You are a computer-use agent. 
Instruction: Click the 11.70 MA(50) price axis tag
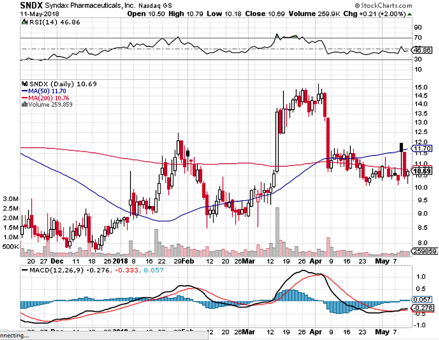(422, 148)
